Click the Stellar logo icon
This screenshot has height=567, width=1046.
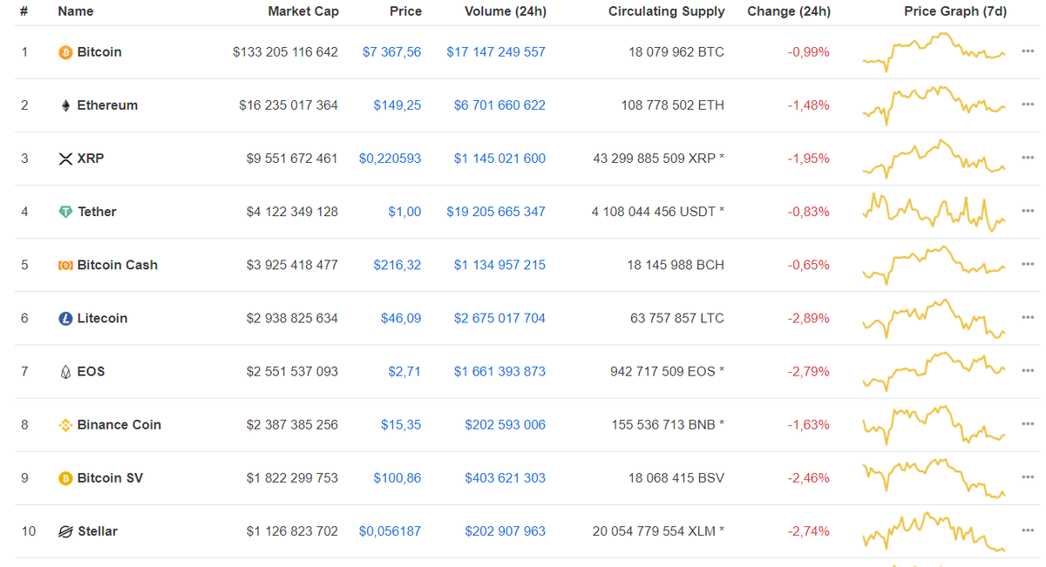[x=65, y=531]
